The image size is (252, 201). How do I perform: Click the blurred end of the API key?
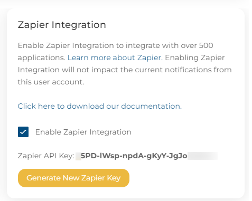click(x=202, y=156)
